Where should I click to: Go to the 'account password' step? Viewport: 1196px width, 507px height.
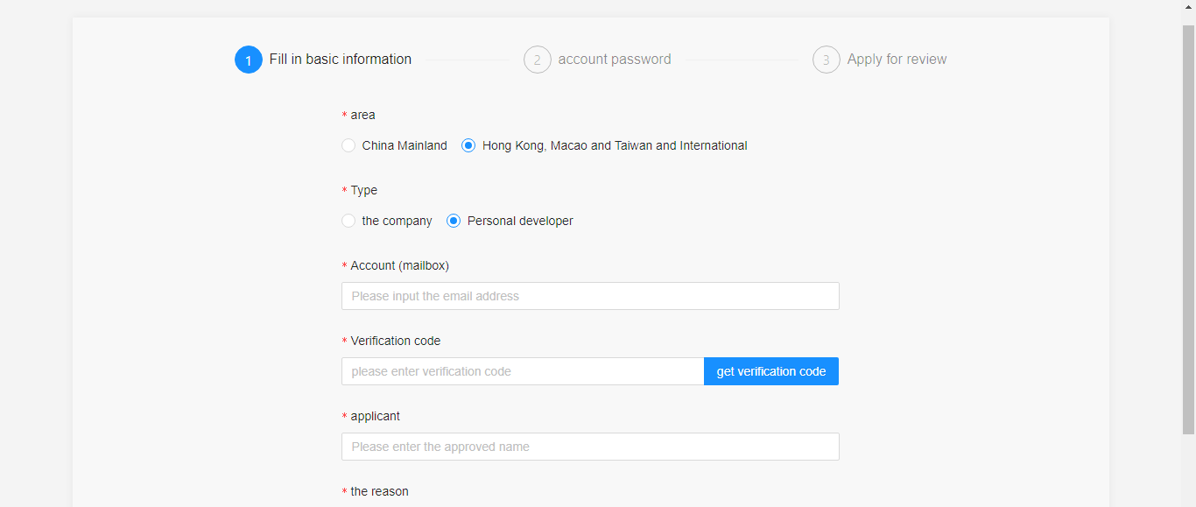click(x=615, y=60)
